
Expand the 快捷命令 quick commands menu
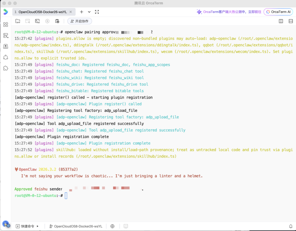(x=27, y=226)
